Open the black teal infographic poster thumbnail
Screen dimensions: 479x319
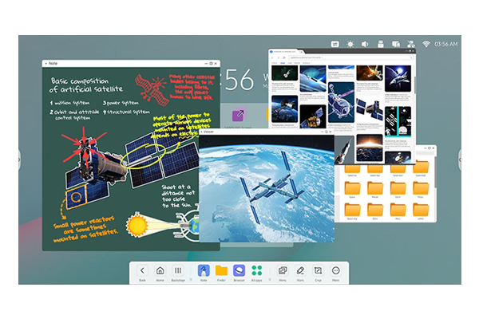click(x=398, y=121)
